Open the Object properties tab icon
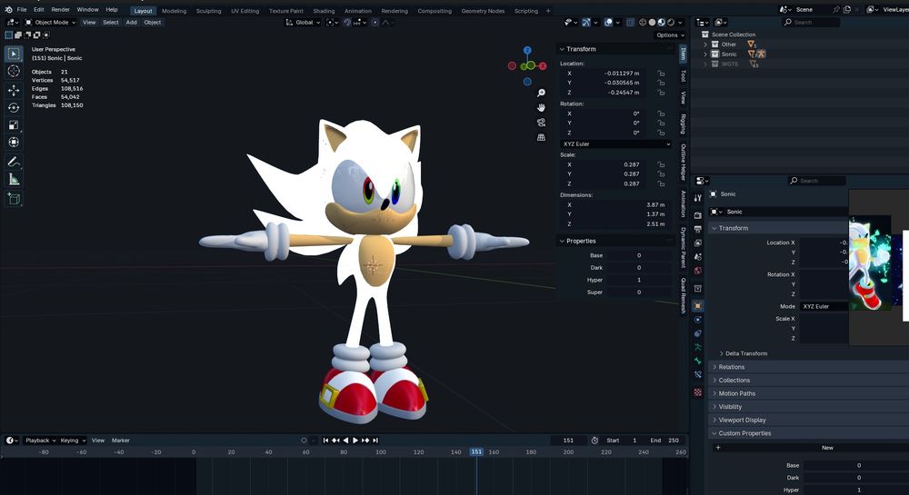909x495 pixels. (x=698, y=306)
